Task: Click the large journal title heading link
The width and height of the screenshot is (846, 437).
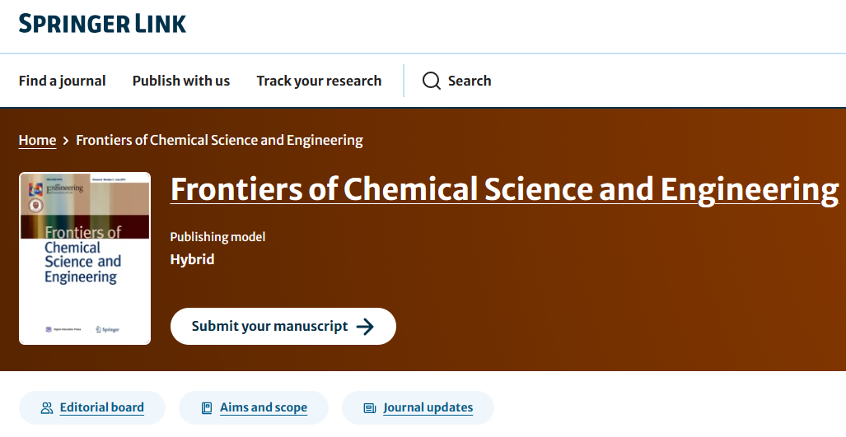Action: coord(504,190)
